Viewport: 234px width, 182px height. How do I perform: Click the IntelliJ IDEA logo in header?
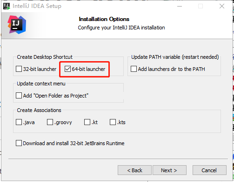(x=17, y=25)
